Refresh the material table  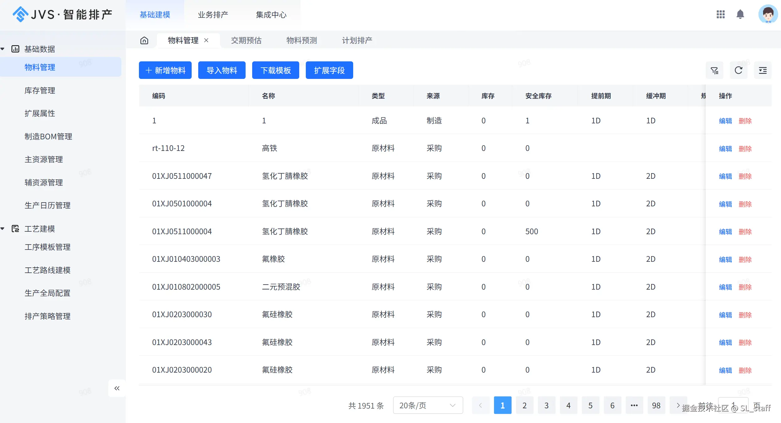tap(739, 70)
